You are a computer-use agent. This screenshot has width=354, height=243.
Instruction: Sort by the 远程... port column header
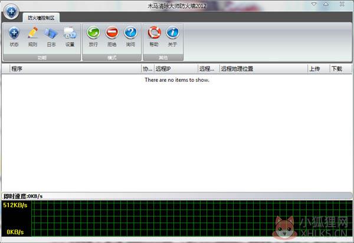click(x=209, y=69)
